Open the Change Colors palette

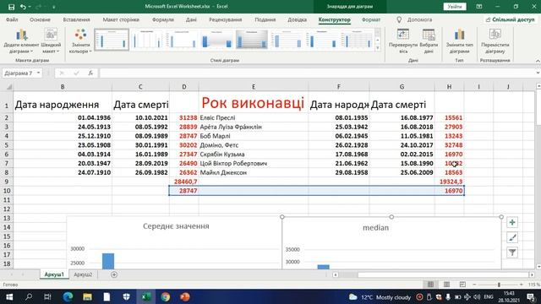(x=80, y=41)
